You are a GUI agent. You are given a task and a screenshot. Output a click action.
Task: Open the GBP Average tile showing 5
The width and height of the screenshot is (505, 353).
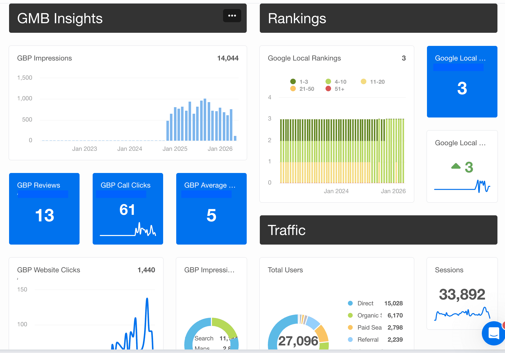click(x=211, y=209)
